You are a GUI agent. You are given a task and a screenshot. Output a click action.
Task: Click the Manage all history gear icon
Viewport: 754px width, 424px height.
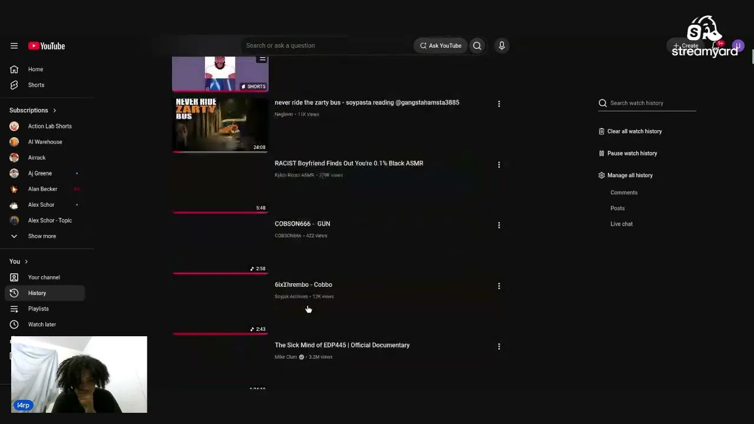click(601, 175)
